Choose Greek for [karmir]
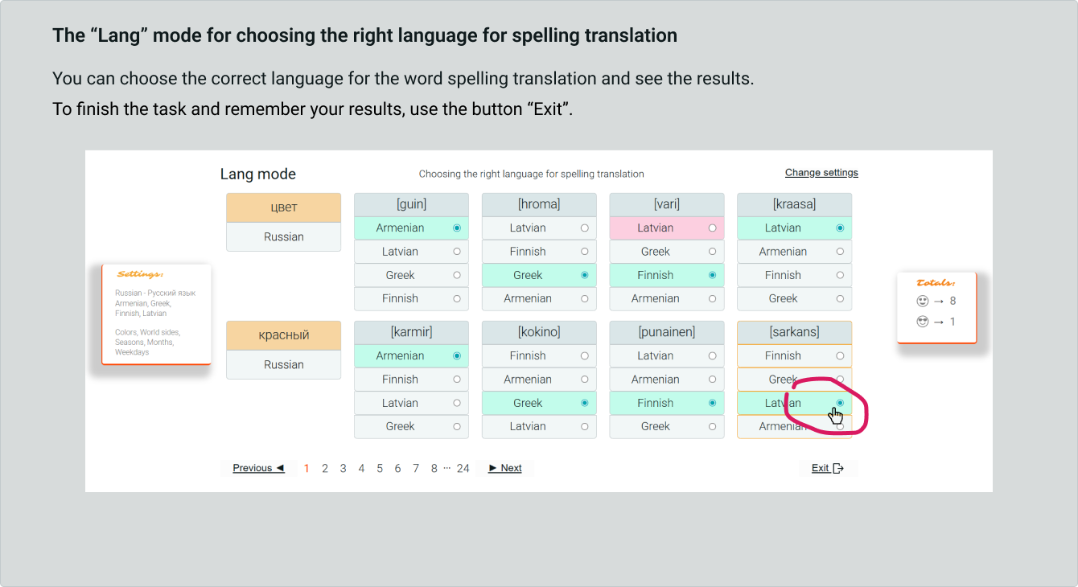This screenshot has height=587, width=1078. [411, 426]
